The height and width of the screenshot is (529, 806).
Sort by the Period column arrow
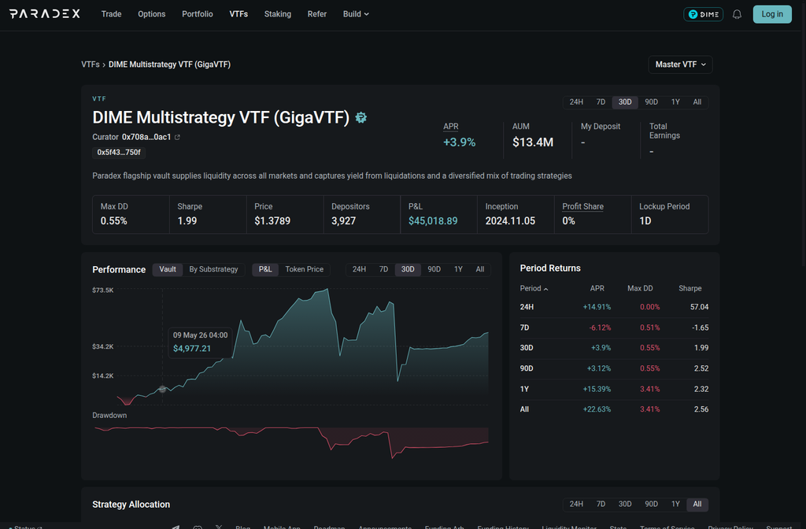(x=546, y=289)
